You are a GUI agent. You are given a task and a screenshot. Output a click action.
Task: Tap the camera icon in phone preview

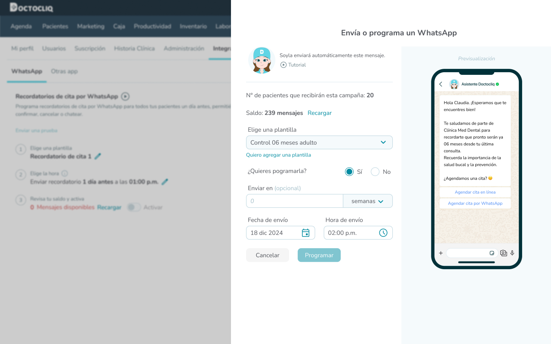coord(504,253)
